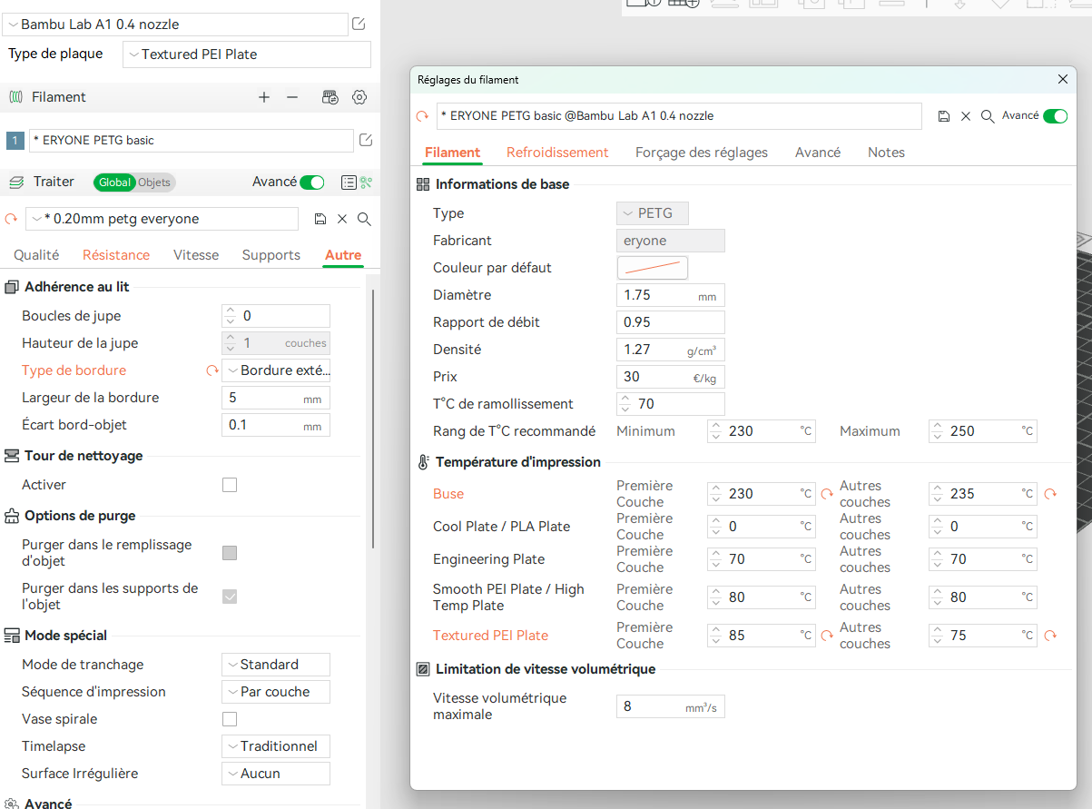Click the green icon at right of Traiter header

(x=367, y=183)
